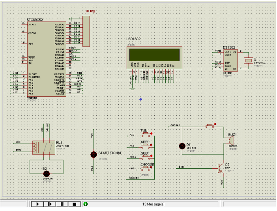Screen dimensions: 277x211
Task: Select the LCD1602 display component
Action: [154, 55]
